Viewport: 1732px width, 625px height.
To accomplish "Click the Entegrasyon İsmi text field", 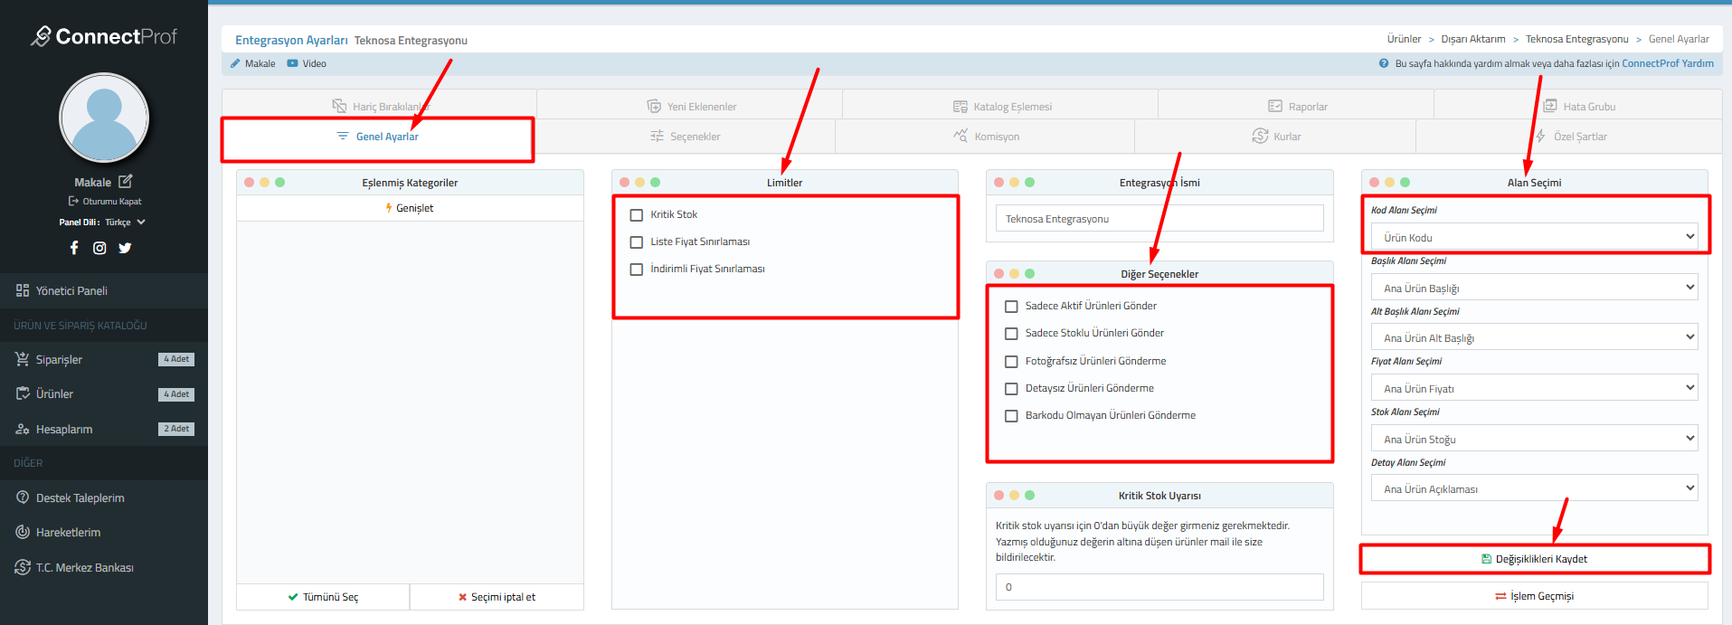I will [x=1159, y=219].
